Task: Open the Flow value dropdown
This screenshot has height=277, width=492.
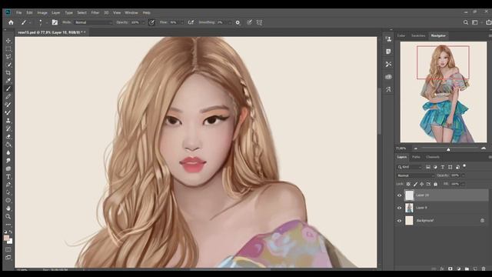Action: point(182,22)
